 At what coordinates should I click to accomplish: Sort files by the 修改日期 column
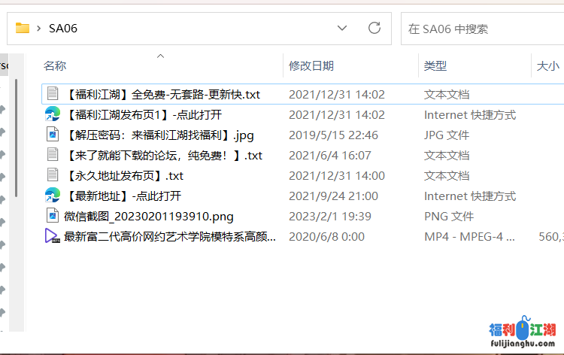(311, 66)
